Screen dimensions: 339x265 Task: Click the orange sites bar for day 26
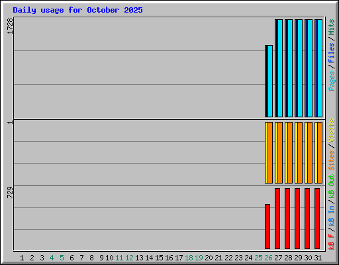coord(270,152)
